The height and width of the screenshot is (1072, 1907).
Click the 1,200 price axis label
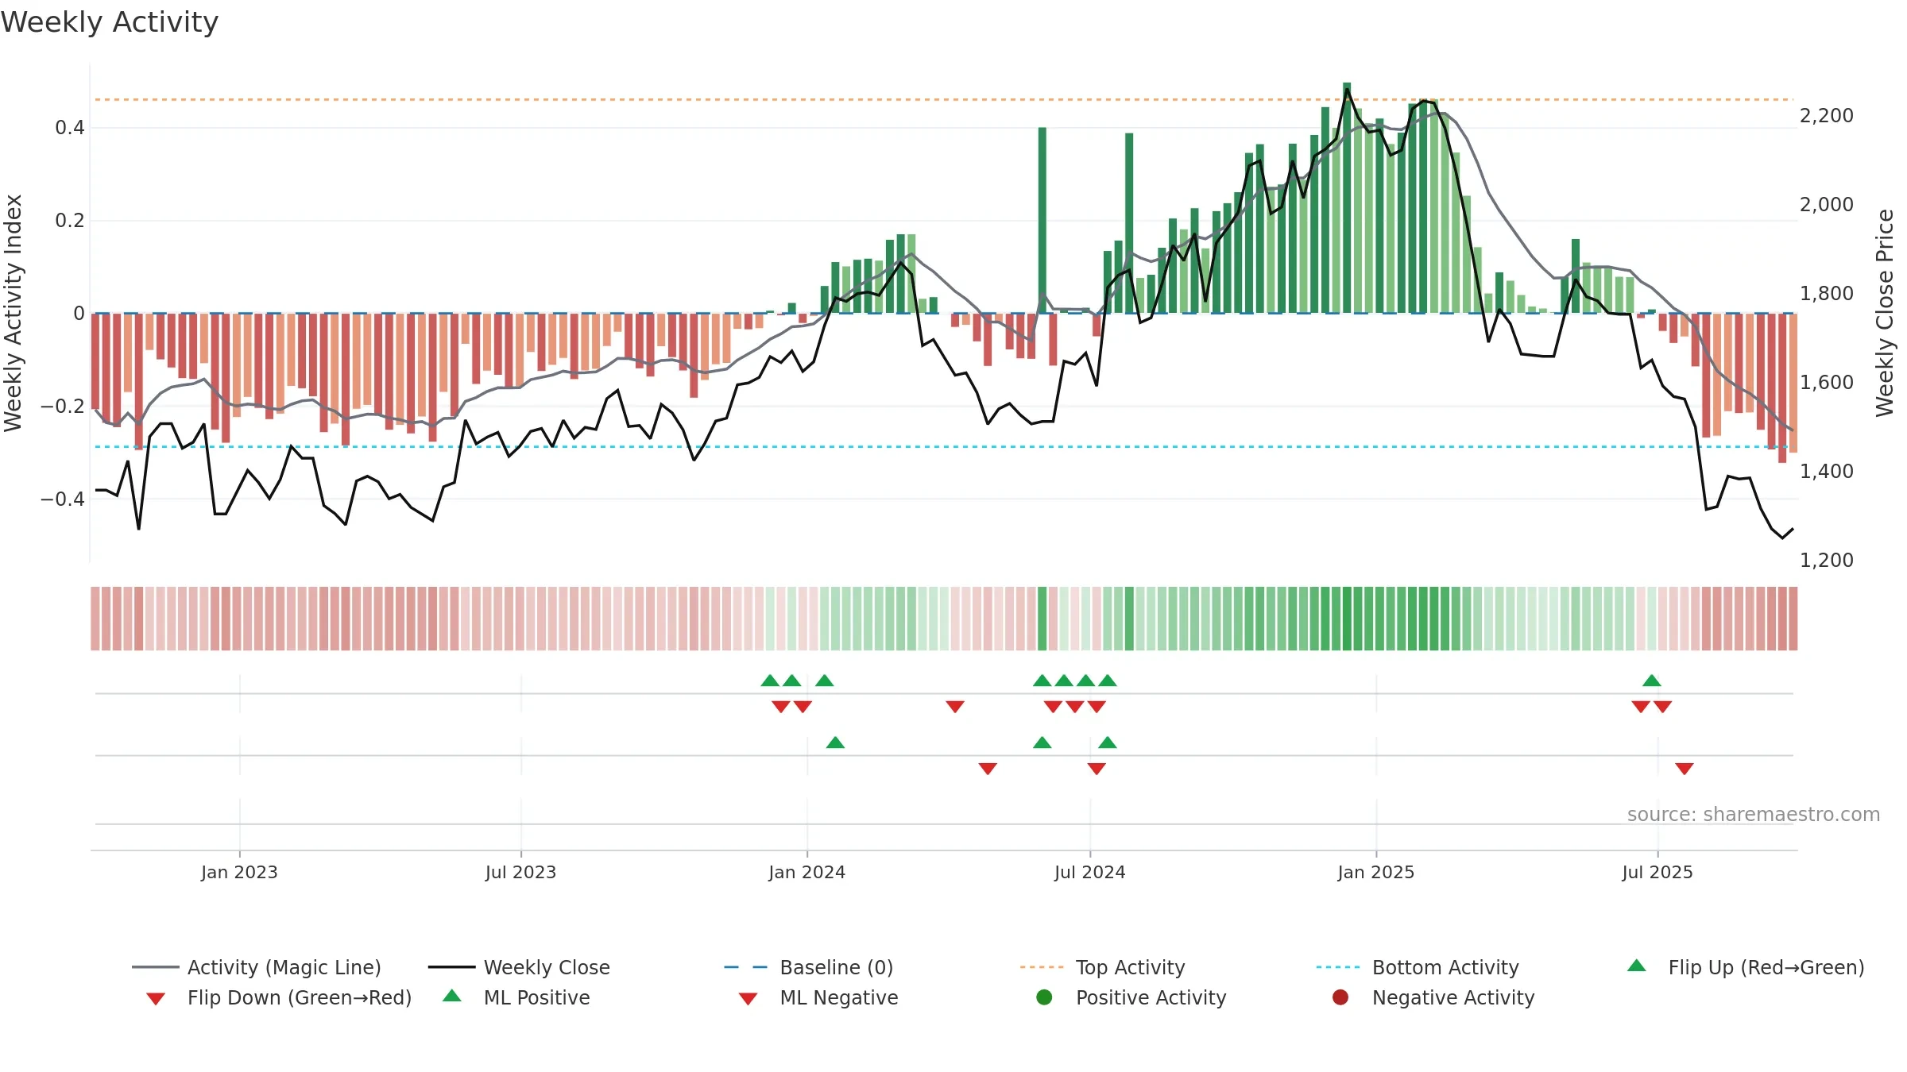click(1827, 561)
